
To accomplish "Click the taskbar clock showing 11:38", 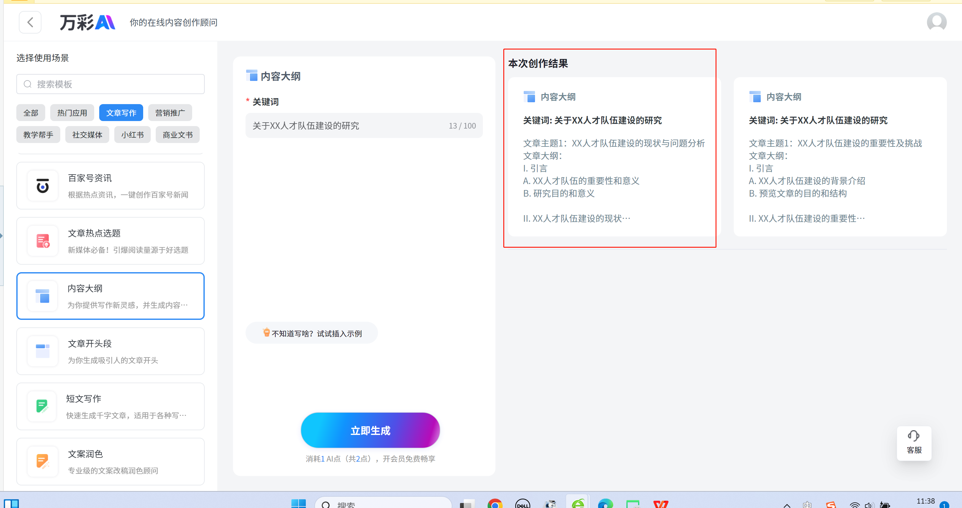I will [x=925, y=501].
